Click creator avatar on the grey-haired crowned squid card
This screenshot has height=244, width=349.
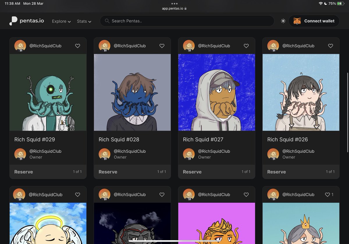pos(273,195)
